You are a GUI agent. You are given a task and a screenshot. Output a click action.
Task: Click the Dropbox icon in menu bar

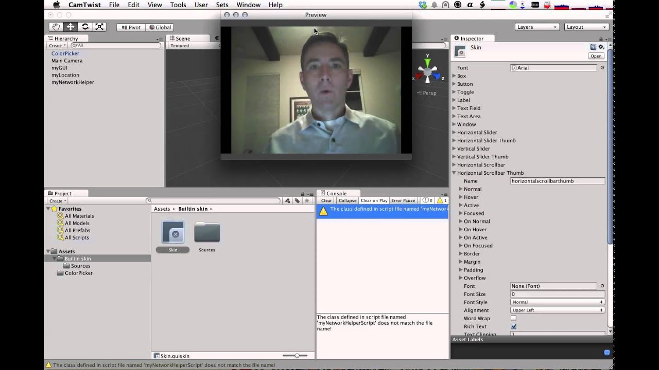(423, 5)
